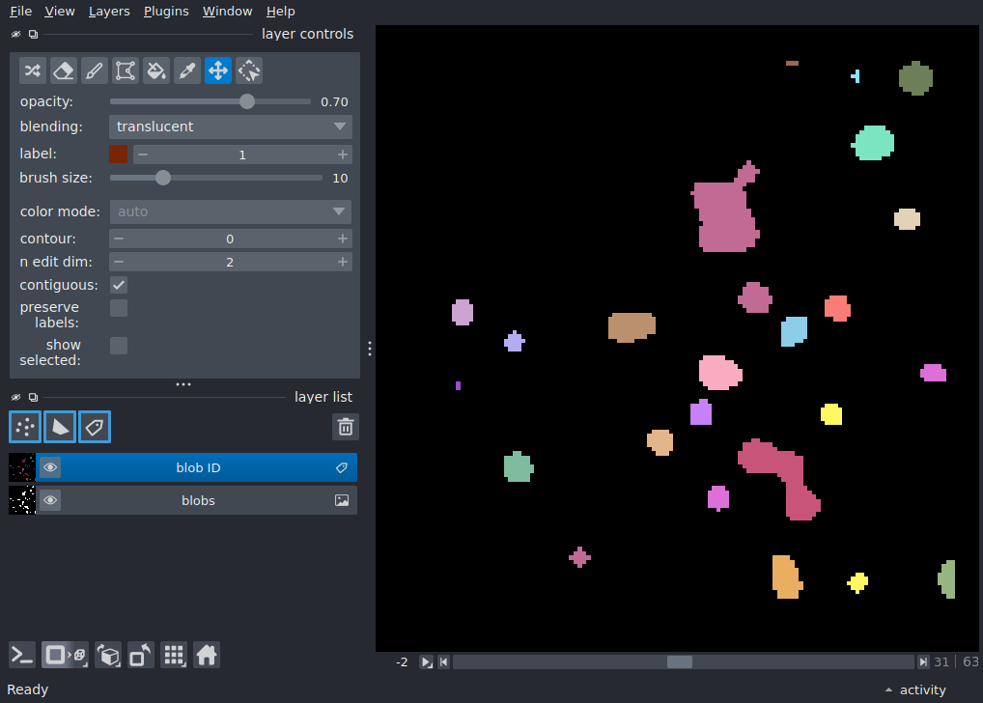
Task: Activate the pan/zoom move tool
Action: (x=218, y=70)
